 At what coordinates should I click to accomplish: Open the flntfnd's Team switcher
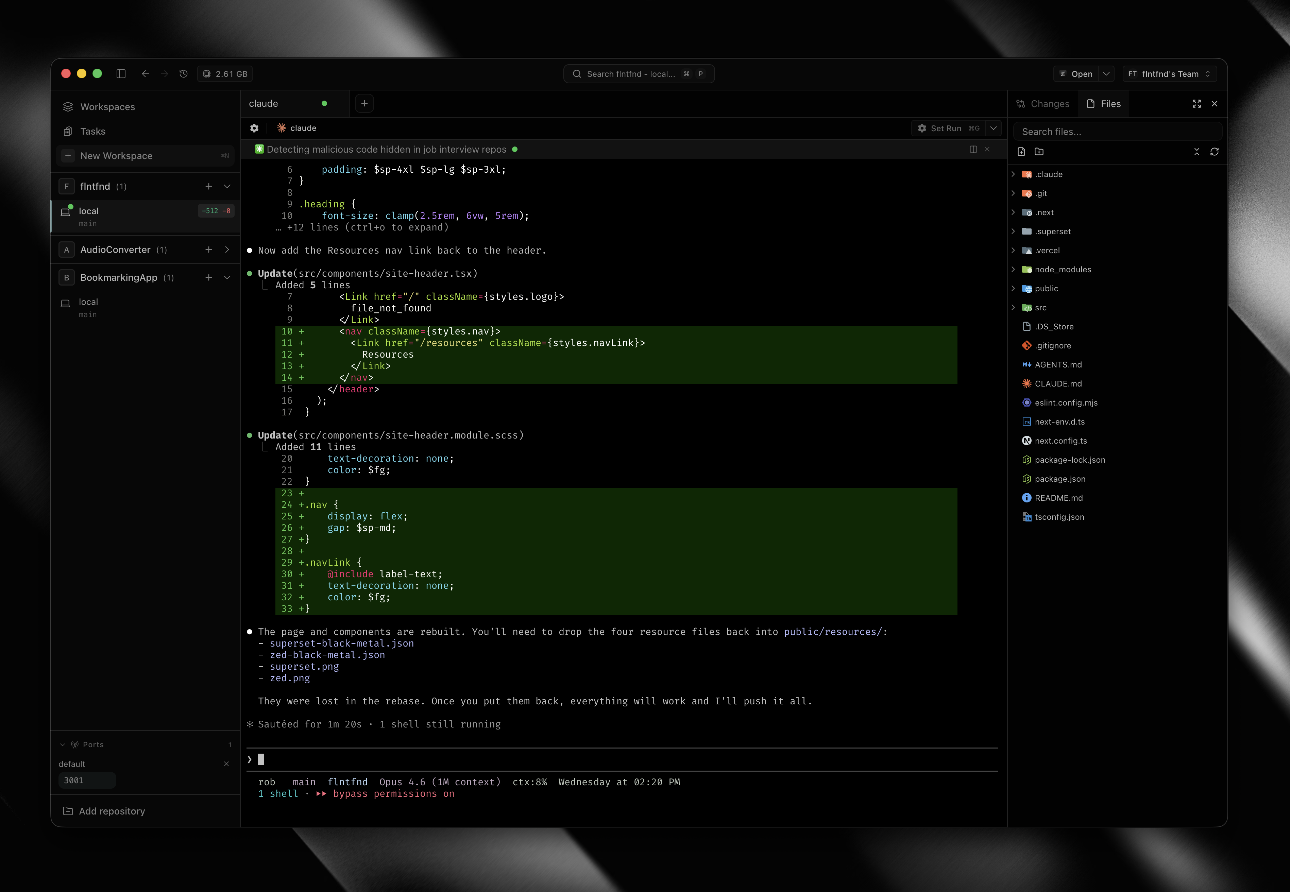(1169, 74)
